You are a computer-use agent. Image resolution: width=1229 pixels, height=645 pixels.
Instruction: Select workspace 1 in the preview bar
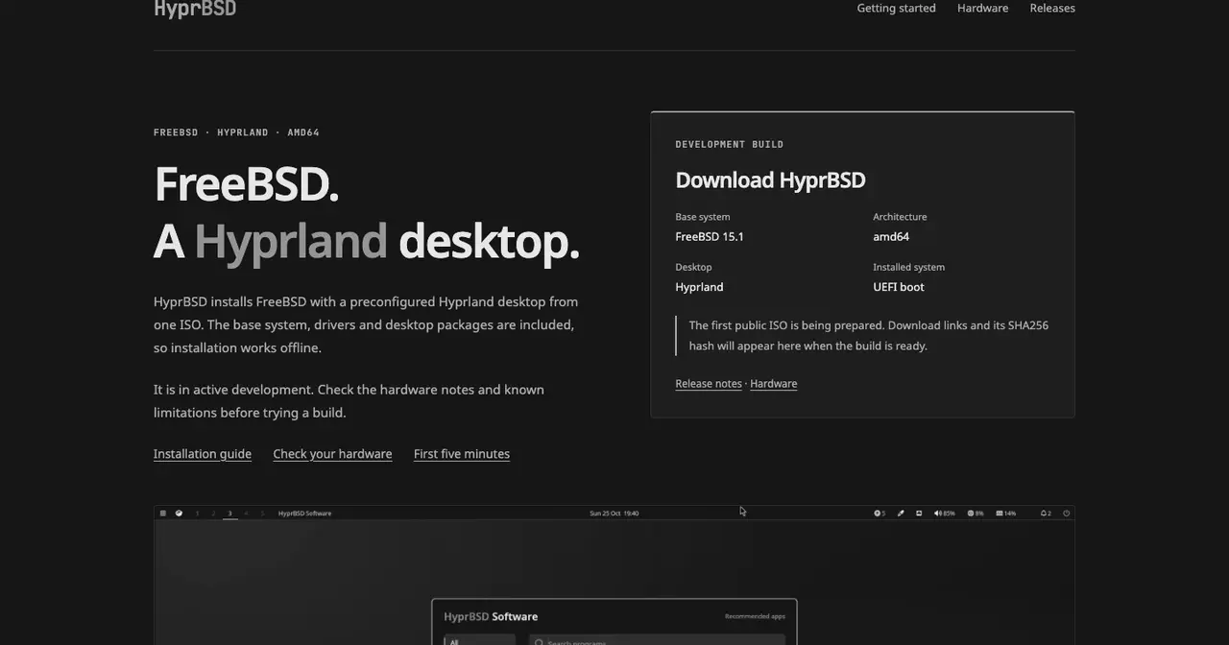197,514
